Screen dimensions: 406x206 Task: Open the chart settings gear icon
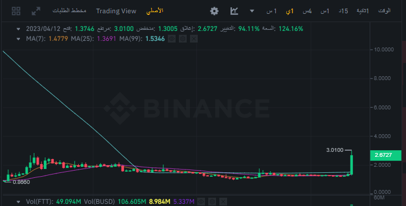(x=214, y=11)
